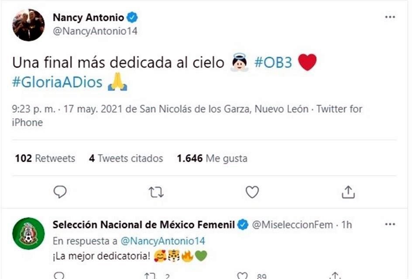
Task: Open more options for Nancy Antonio's tweet
Action: (x=390, y=17)
